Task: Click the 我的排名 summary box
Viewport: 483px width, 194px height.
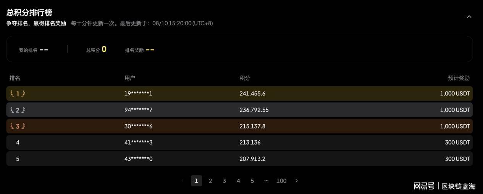Action: point(34,50)
